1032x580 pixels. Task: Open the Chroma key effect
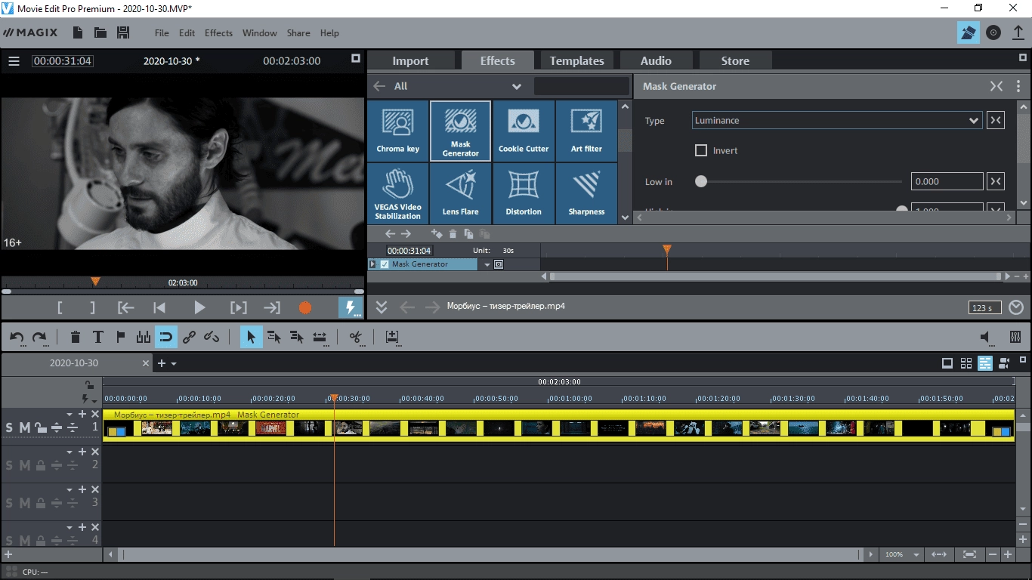[397, 131]
